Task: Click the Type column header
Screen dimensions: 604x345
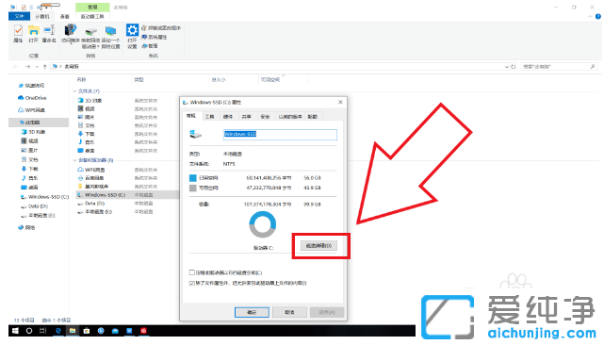Action: click(139, 80)
